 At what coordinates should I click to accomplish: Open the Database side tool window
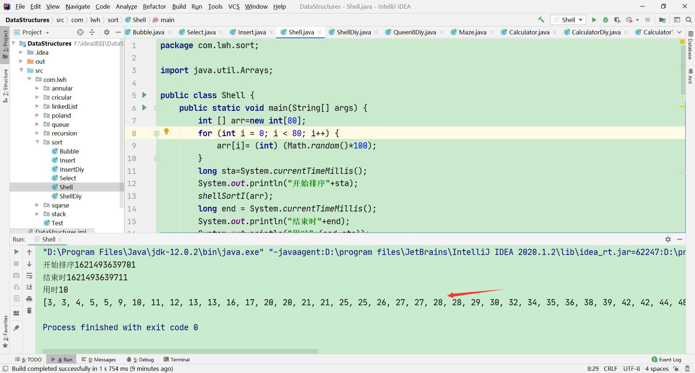pyautogui.click(x=690, y=45)
